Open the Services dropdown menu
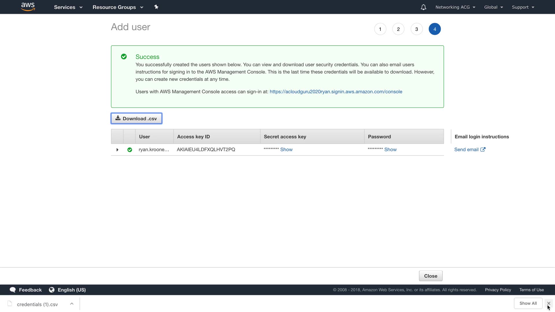 (x=68, y=7)
